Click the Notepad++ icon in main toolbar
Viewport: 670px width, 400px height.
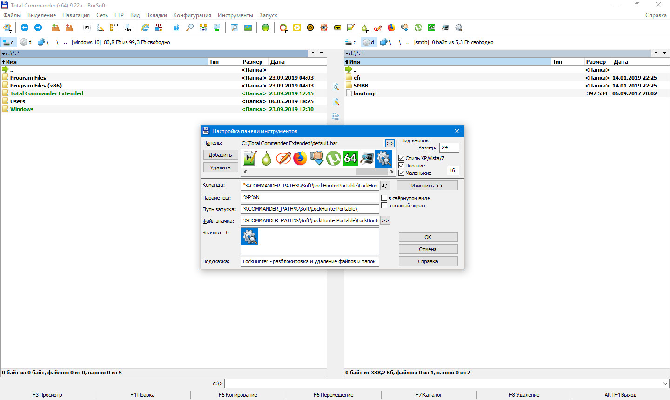coord(351,27)
